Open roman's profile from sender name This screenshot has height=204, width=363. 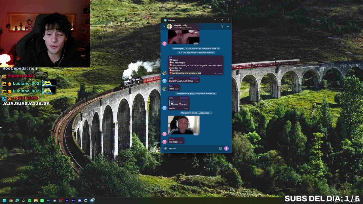tap(172, 139)
